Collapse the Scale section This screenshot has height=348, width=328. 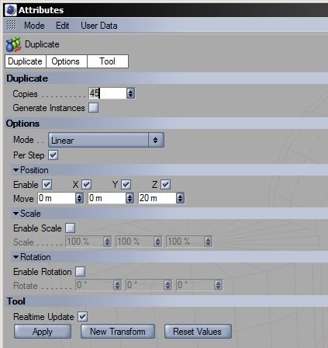tap(16, 214)
